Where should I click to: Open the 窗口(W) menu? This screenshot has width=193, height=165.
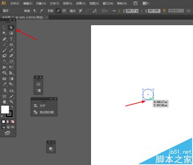pyautogui.click(x=108, y=3)
